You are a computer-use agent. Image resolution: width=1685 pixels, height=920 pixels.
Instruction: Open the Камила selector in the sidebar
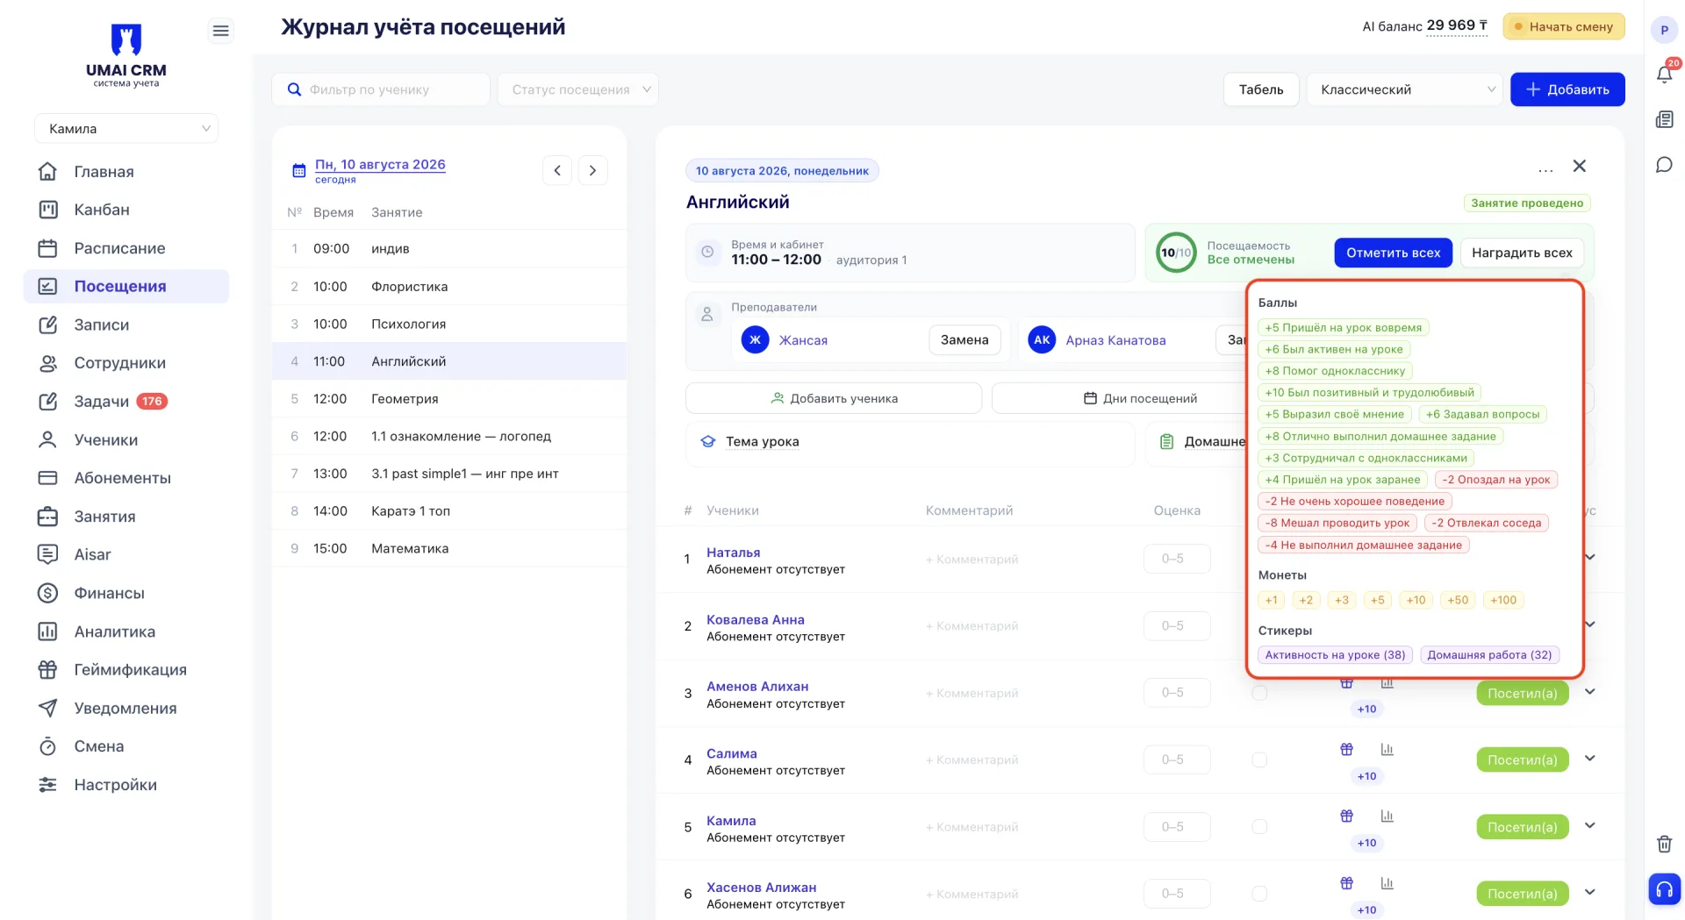126,128
